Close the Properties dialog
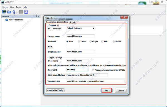The image size is (167, 107). click(x=124, y=17)
